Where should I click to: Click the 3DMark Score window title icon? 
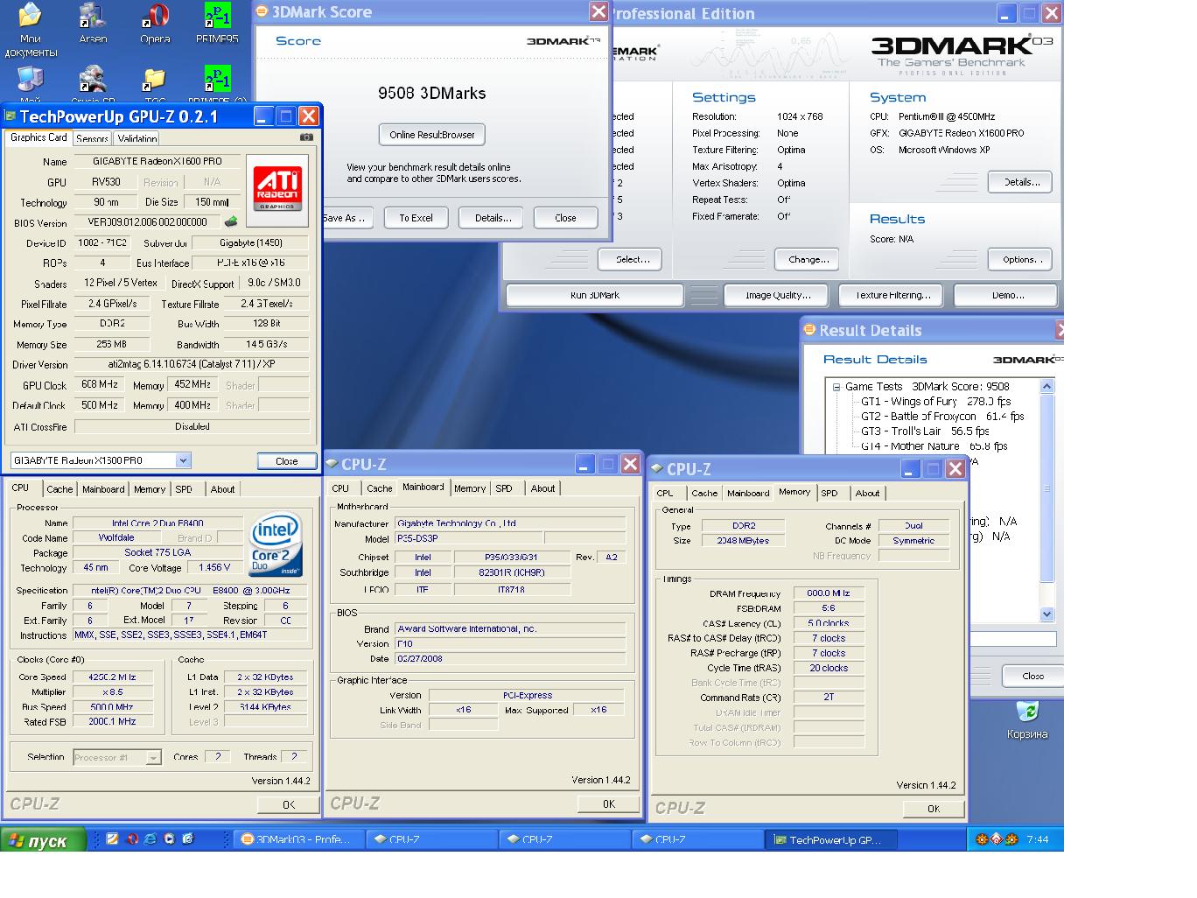262,12
